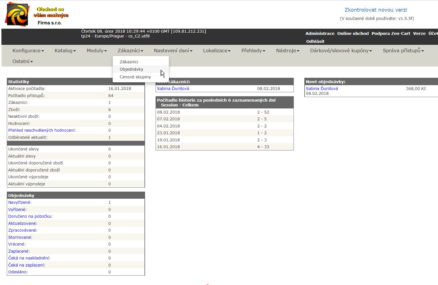Viewport: 438px width, 285px height.
Task: Choose Cenové skupiny in the open submenu
Action: 135,77
